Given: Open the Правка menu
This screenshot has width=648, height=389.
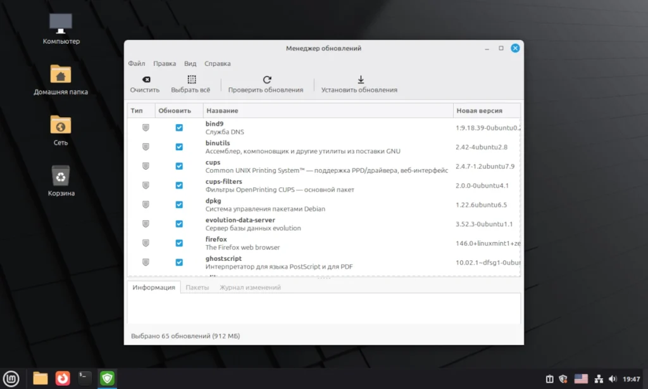Looking at the screenshot, I should pyautogui.click(x=165, y=63).
